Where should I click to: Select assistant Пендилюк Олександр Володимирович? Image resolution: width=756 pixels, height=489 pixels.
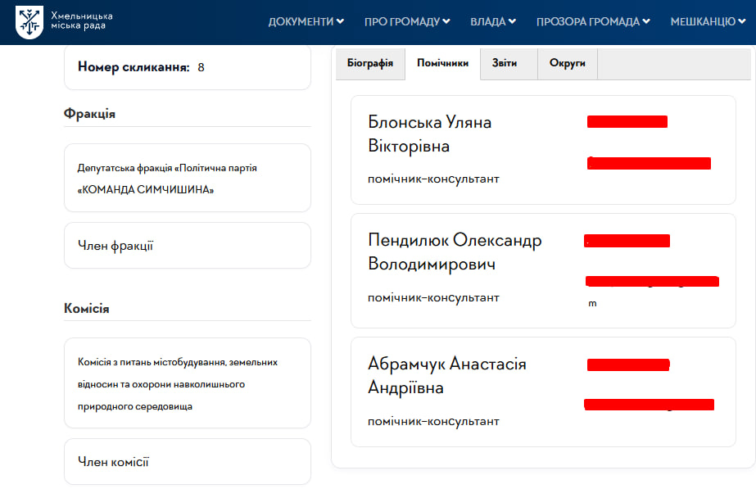pos(455,252)
